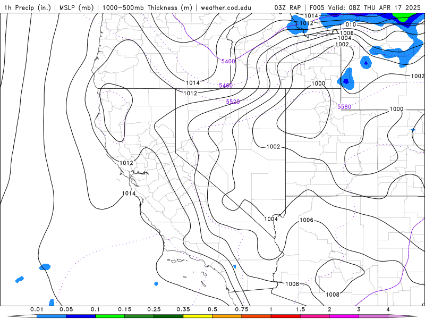Select the 0.35 legend tick label

click(x=183, y=309)
